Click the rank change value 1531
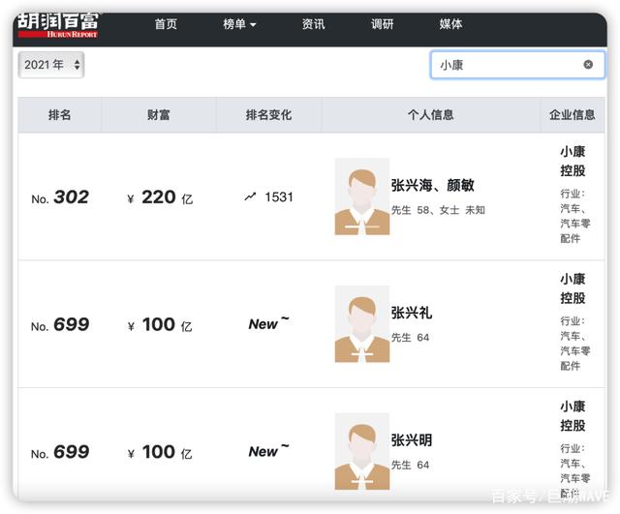 tap(279, 197)
